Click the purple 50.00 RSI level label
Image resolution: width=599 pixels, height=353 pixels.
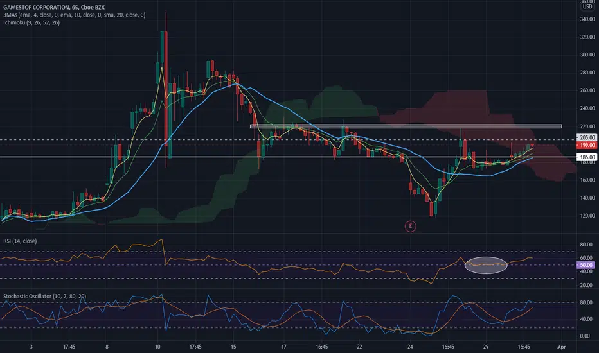point(586,265)
